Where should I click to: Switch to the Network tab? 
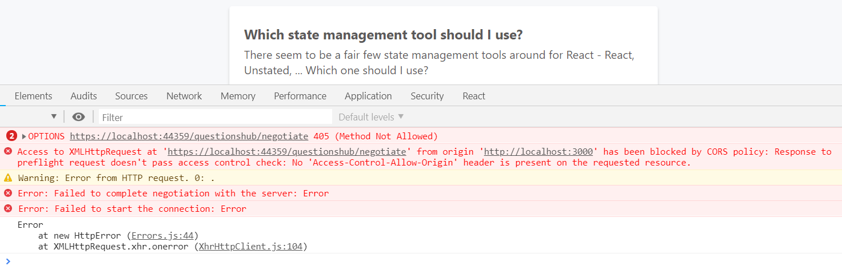click(x=184, y=96)
